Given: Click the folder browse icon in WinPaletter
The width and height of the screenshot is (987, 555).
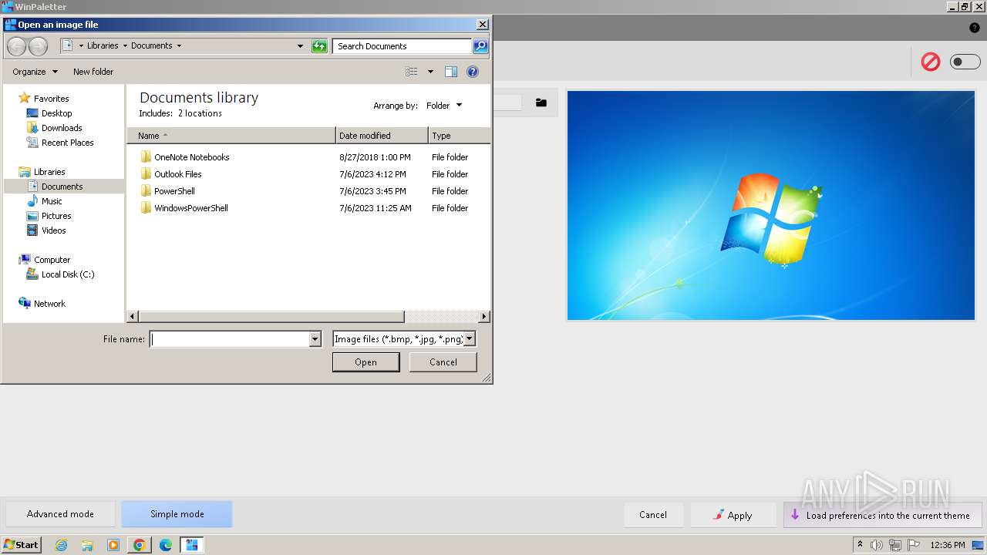Looking at the screenshot, I should point(541,103).
